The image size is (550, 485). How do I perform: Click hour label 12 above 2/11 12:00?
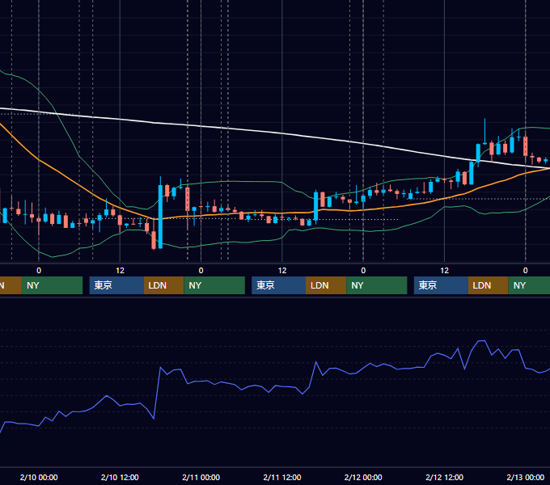coord(282,271)
